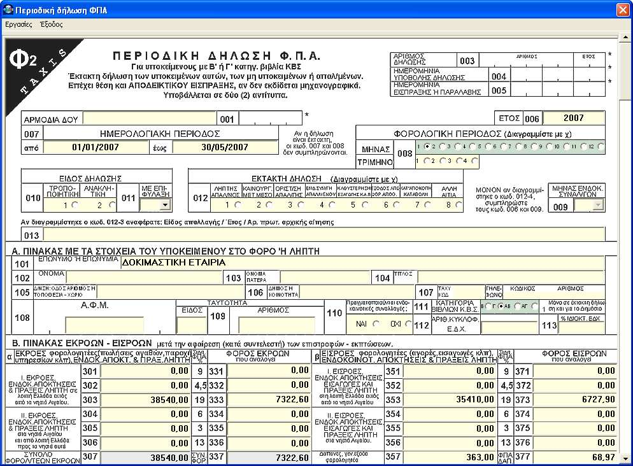Click the ΤΑΥΤΟΤΗΤΑ ΕΙΔΟΣ field

[192, 325]
